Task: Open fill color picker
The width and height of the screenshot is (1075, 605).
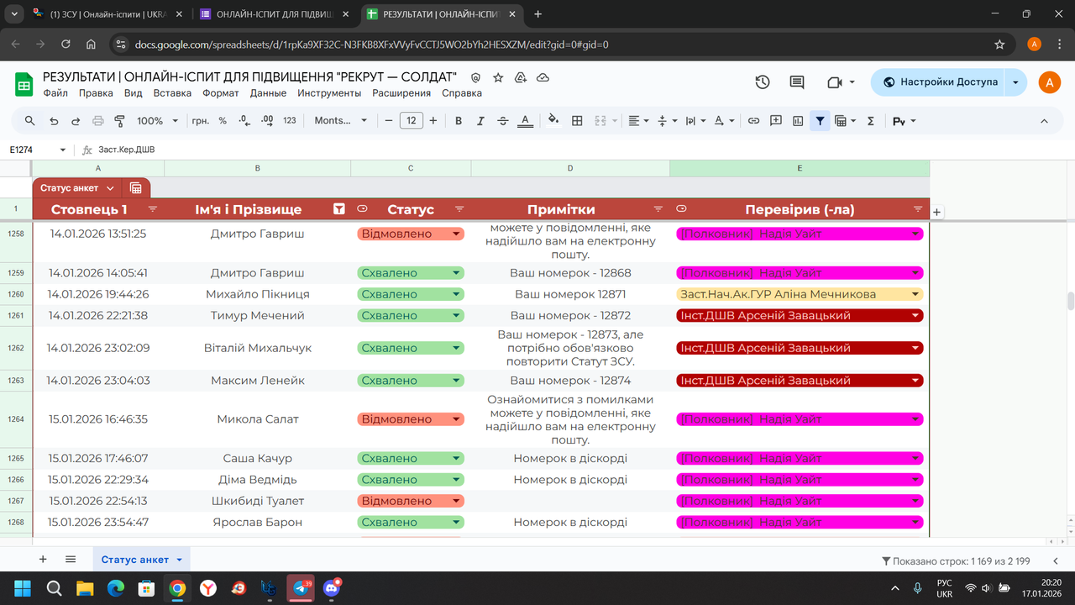Action: click(x=553, y=121)
